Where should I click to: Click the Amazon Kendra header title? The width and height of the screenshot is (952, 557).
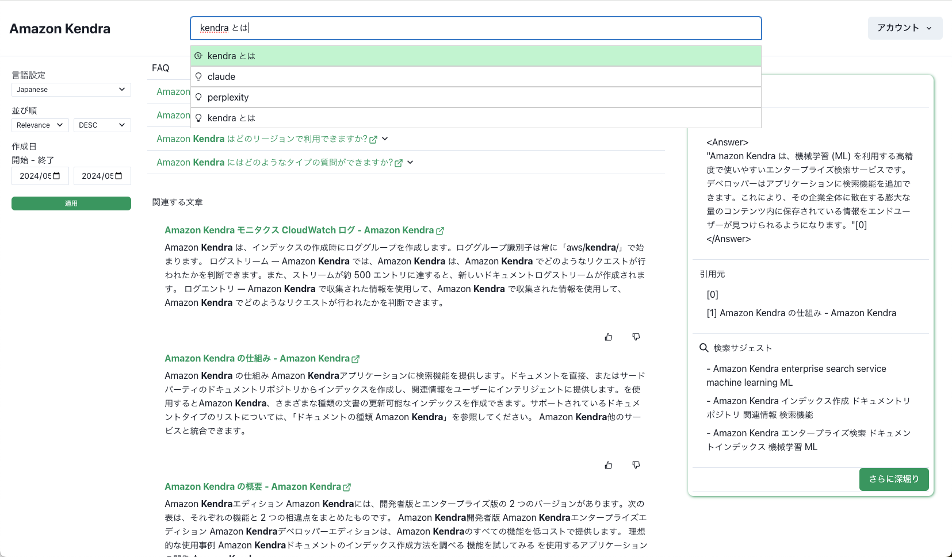click(60, 29)
